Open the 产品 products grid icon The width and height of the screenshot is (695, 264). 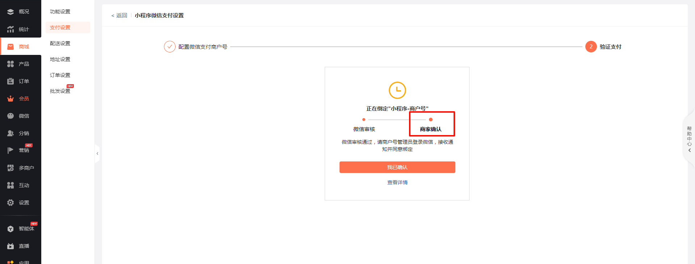pos(10,64)
